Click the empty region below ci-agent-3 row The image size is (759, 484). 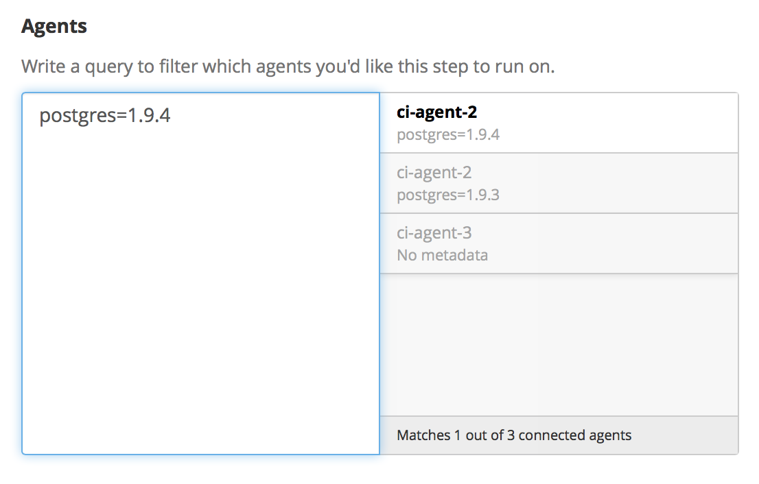click(559, 343)
